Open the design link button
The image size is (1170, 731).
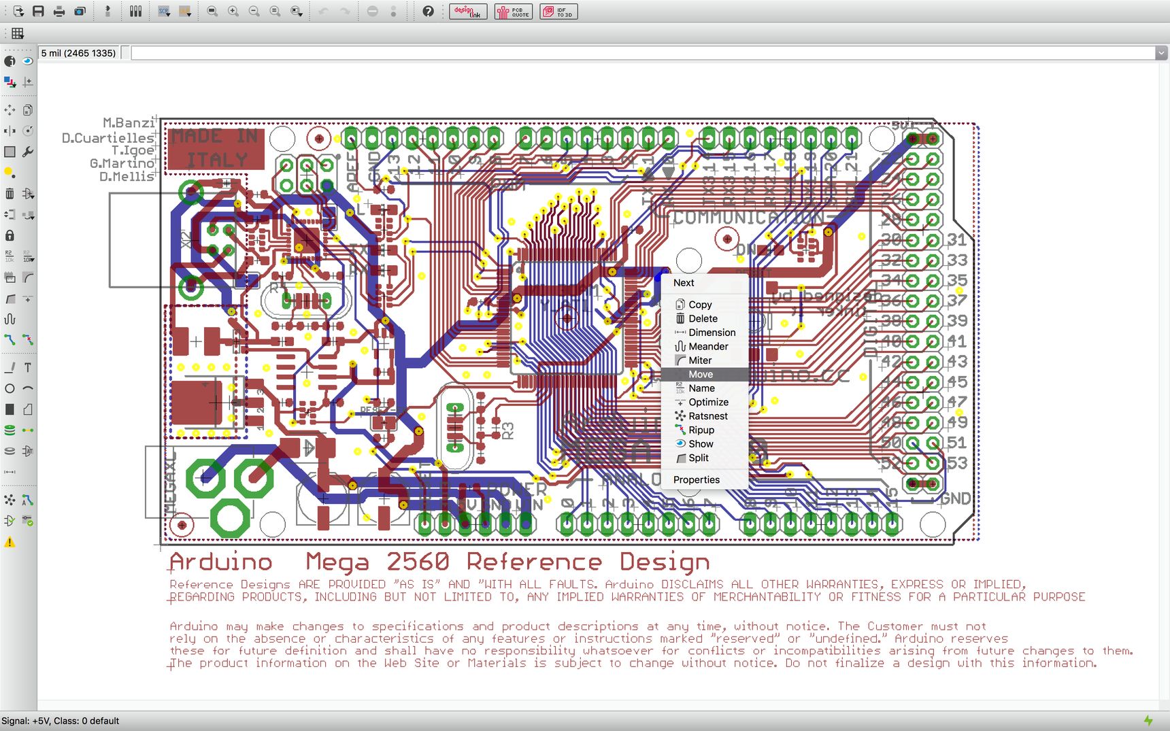(x=468, y=11)
